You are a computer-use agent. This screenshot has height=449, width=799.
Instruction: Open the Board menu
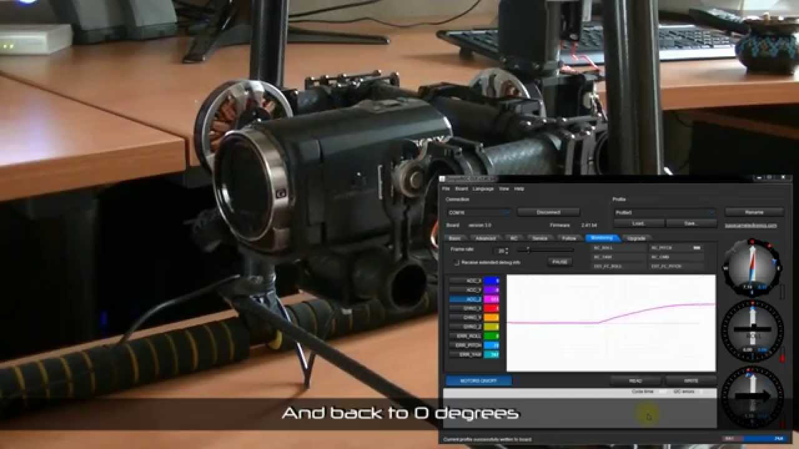tap(461, 188)
